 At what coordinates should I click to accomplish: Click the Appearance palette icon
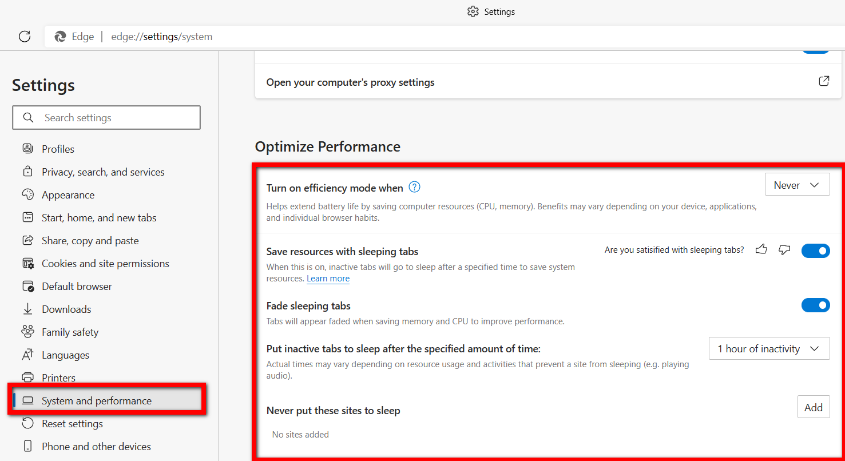[x=27, y=194]
